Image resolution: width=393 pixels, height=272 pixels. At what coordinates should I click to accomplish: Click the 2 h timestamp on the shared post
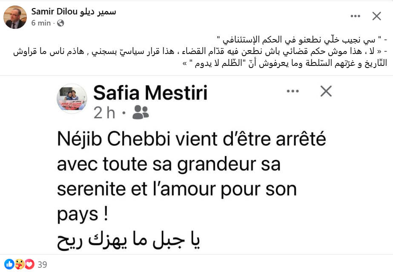(x=104, y=112)
